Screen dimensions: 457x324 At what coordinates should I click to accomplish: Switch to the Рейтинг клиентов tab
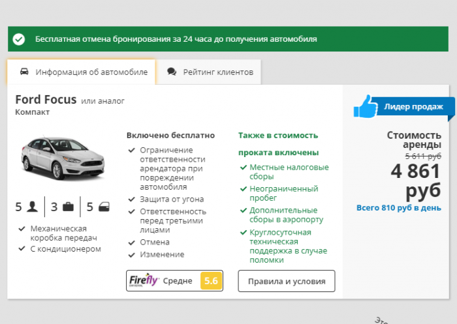tap(208, 72)
